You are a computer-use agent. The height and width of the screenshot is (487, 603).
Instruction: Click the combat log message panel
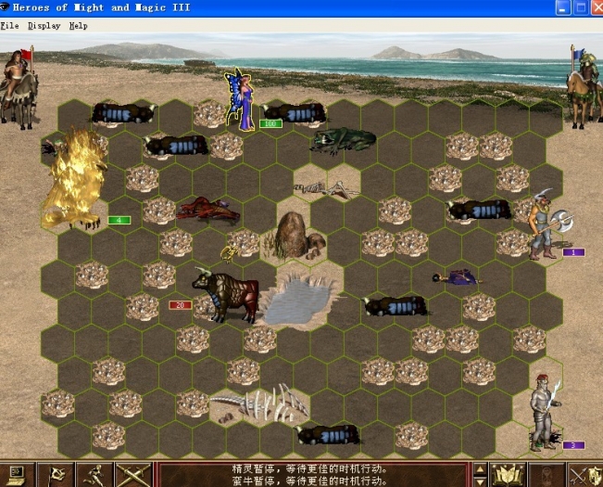point(313,476)
